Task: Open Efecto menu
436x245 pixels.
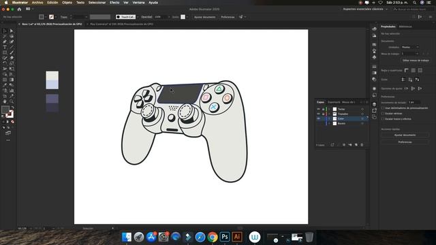Action: coord(114,3)
